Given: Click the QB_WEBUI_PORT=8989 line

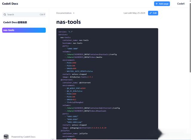Looking at the screenshot, I should click(x=75, y=88).
